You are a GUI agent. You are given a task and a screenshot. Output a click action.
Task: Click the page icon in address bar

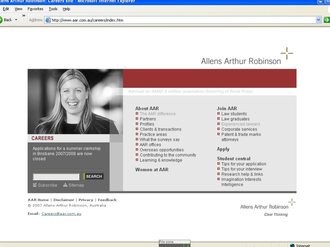48,20
